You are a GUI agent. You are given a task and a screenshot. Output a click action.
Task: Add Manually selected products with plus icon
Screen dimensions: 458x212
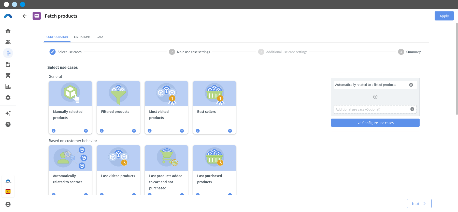pyautogui.click(x=86, y=131)
